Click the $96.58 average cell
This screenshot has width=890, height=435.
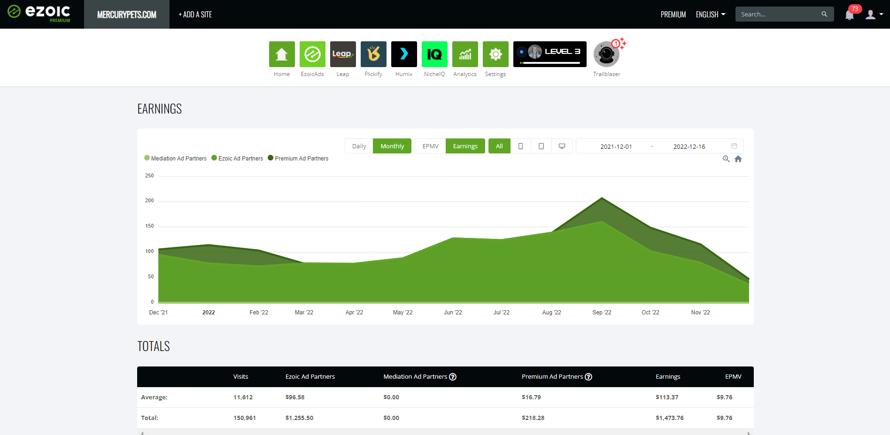[295, 397]
